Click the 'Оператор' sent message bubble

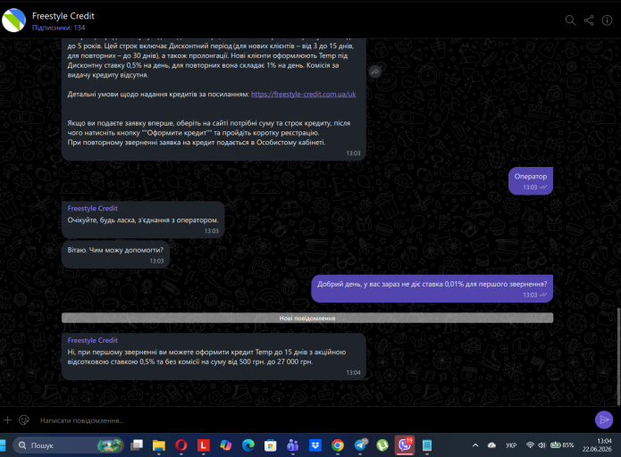(x=530, y=181)
